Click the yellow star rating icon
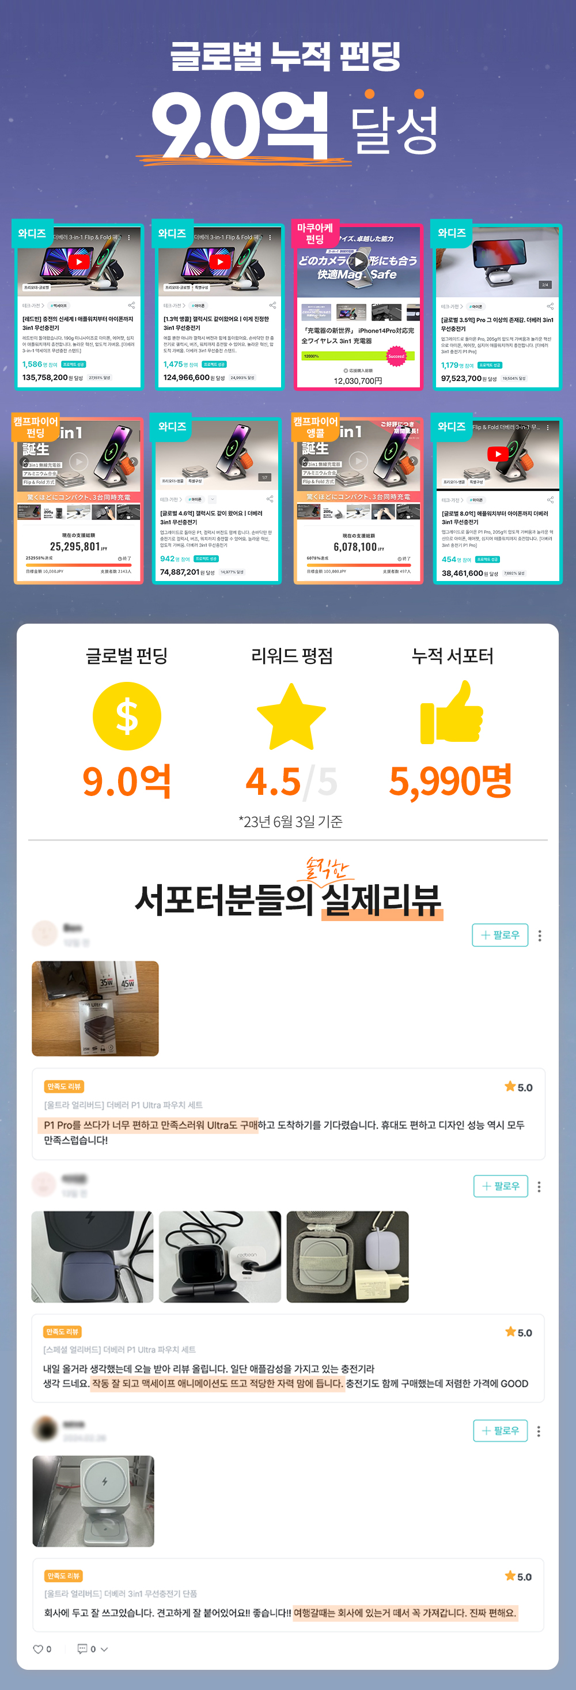Screen dimensions: 576x1690 (x=291, y=716)
